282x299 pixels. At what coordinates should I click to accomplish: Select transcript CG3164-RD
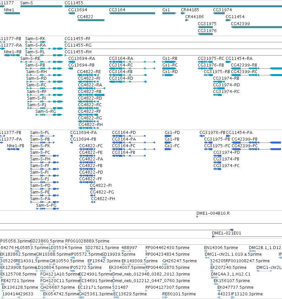121,78
